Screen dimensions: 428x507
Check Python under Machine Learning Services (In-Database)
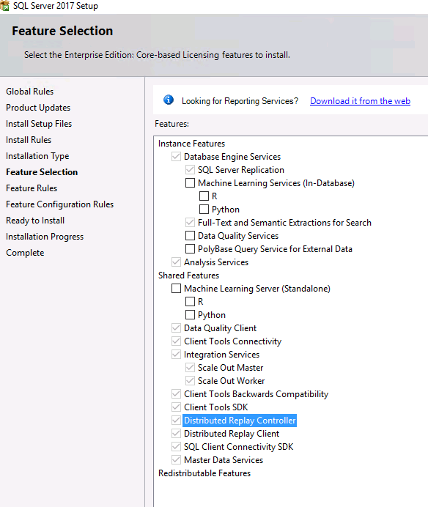(204, 210)
